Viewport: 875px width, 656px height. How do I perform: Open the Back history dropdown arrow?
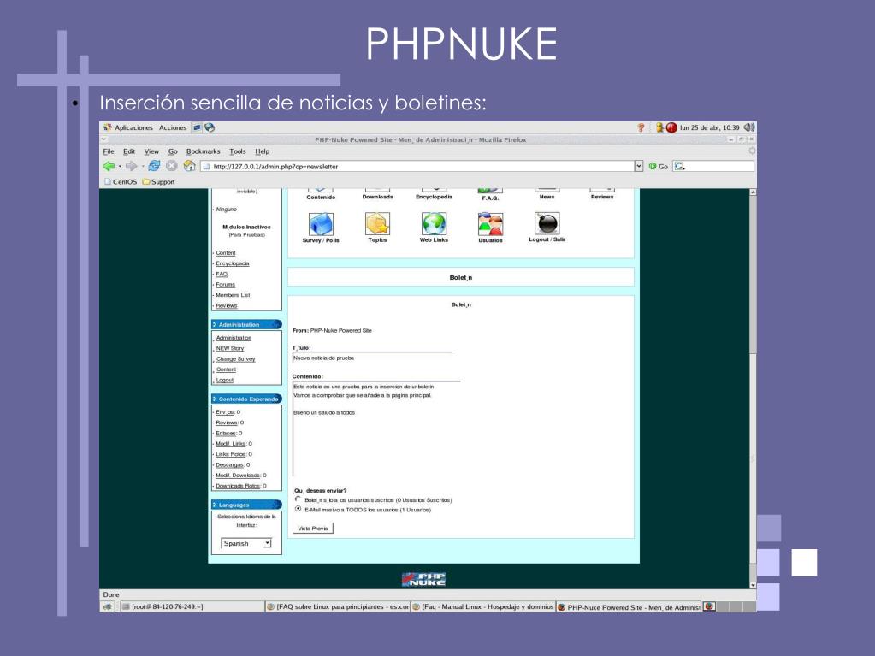tap(120, 166)
